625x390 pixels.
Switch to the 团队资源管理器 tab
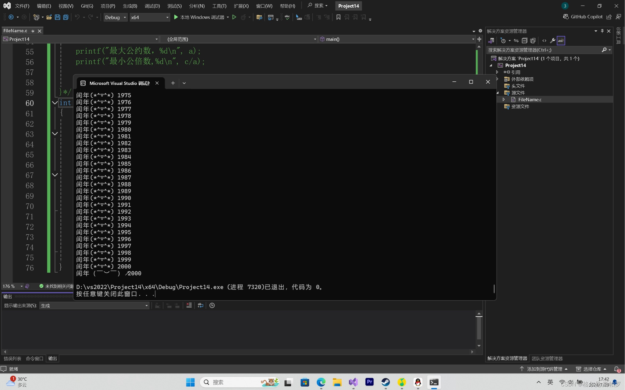547,359
